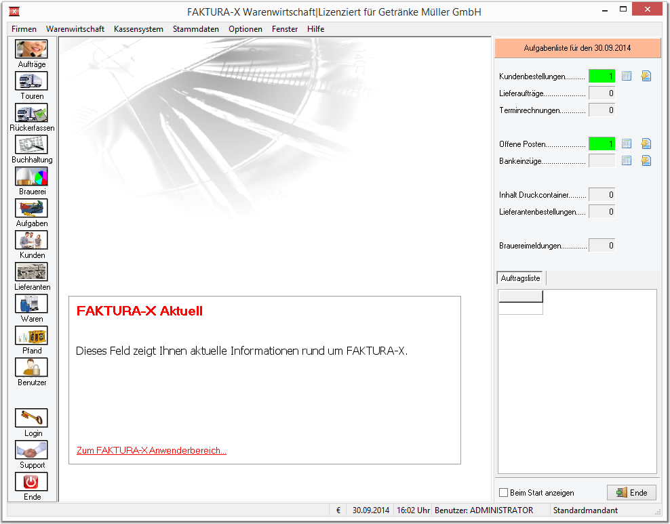Open the Brauerei icon
This screenshot has width=670, height=524.
31,177
